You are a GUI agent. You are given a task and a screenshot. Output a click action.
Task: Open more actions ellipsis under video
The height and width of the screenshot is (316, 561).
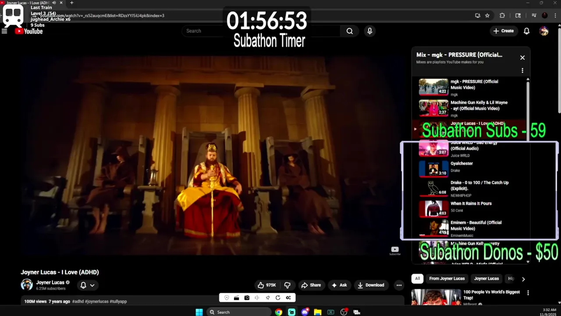[x=399, y=285]
